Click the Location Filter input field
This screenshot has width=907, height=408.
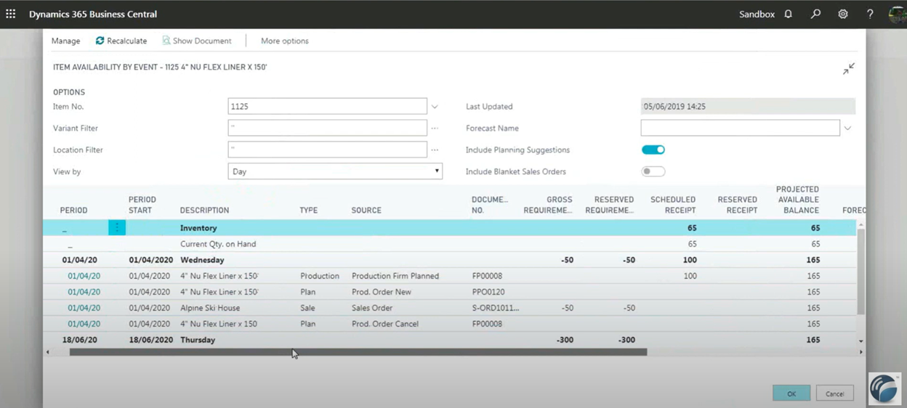pyautogui.click(x=328, y=150)
